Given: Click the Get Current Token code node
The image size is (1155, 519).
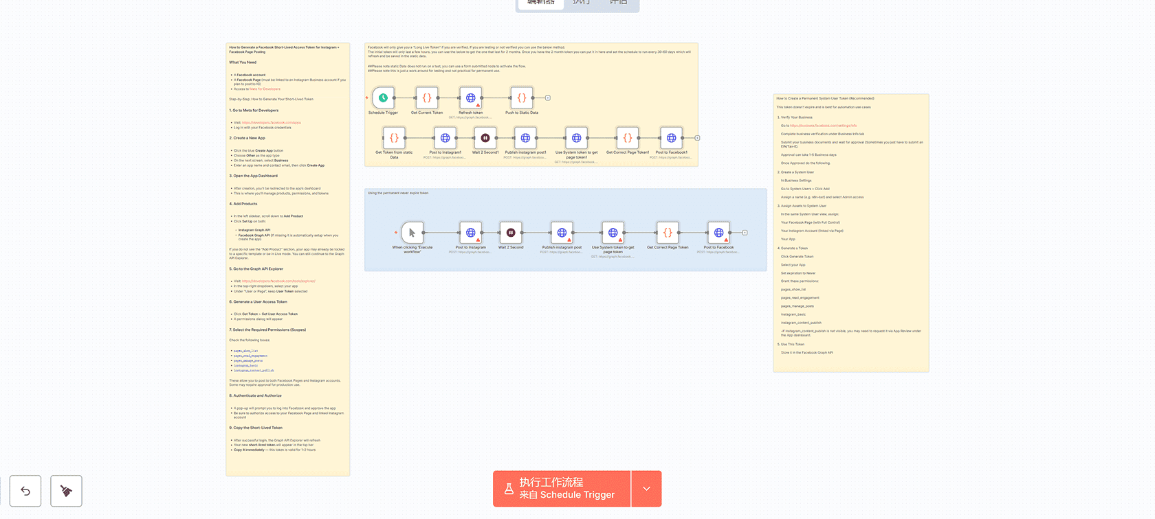Looking at the screenshot, I should coord(427,98).
